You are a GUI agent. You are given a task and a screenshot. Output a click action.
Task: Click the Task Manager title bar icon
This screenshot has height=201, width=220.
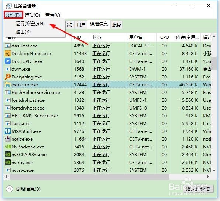pyautogui.click(x=9, y=6)
